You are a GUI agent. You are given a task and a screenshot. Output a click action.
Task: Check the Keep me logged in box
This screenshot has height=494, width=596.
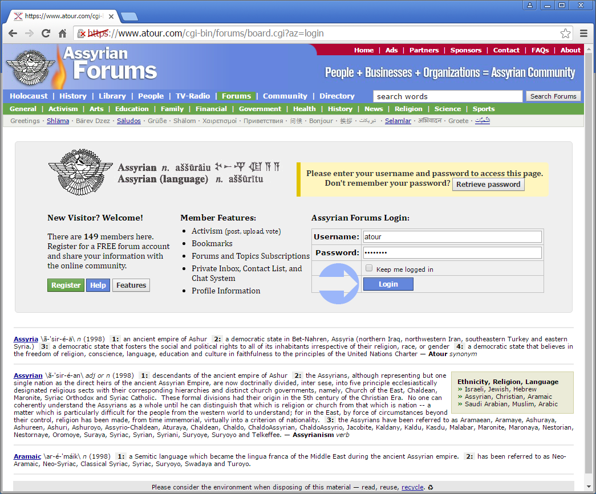[368, 268]
